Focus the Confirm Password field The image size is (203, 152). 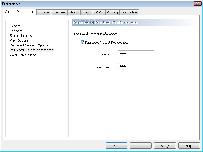(136, 66)
